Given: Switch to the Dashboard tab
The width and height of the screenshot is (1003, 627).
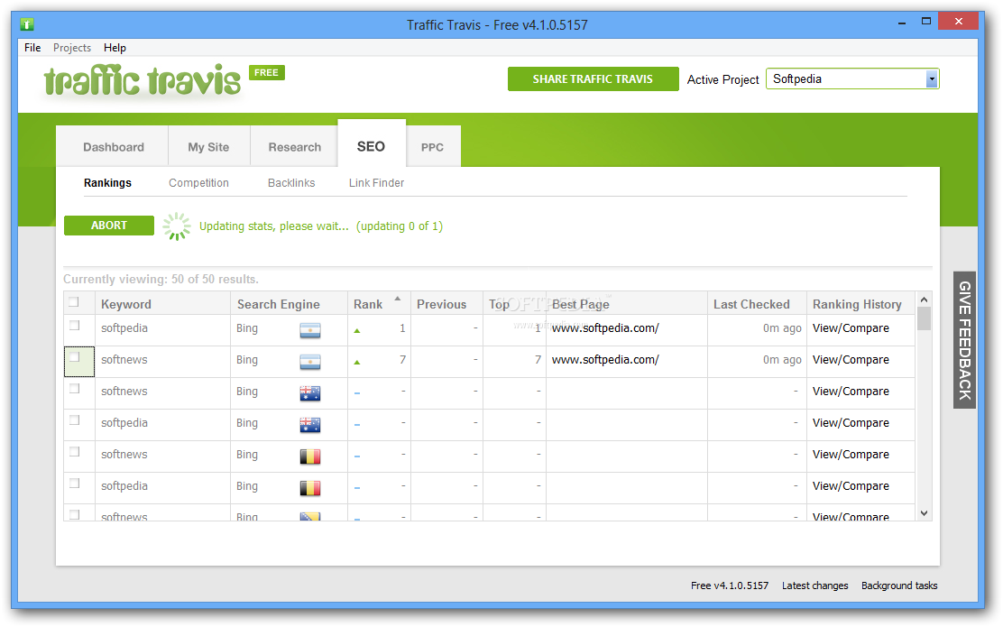Looking at the screenshot, I should [x=114, y=147].
